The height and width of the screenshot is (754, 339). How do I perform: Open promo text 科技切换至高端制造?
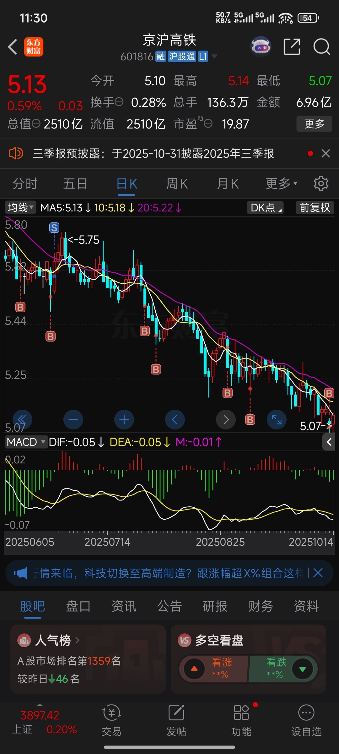coord(138,573)
